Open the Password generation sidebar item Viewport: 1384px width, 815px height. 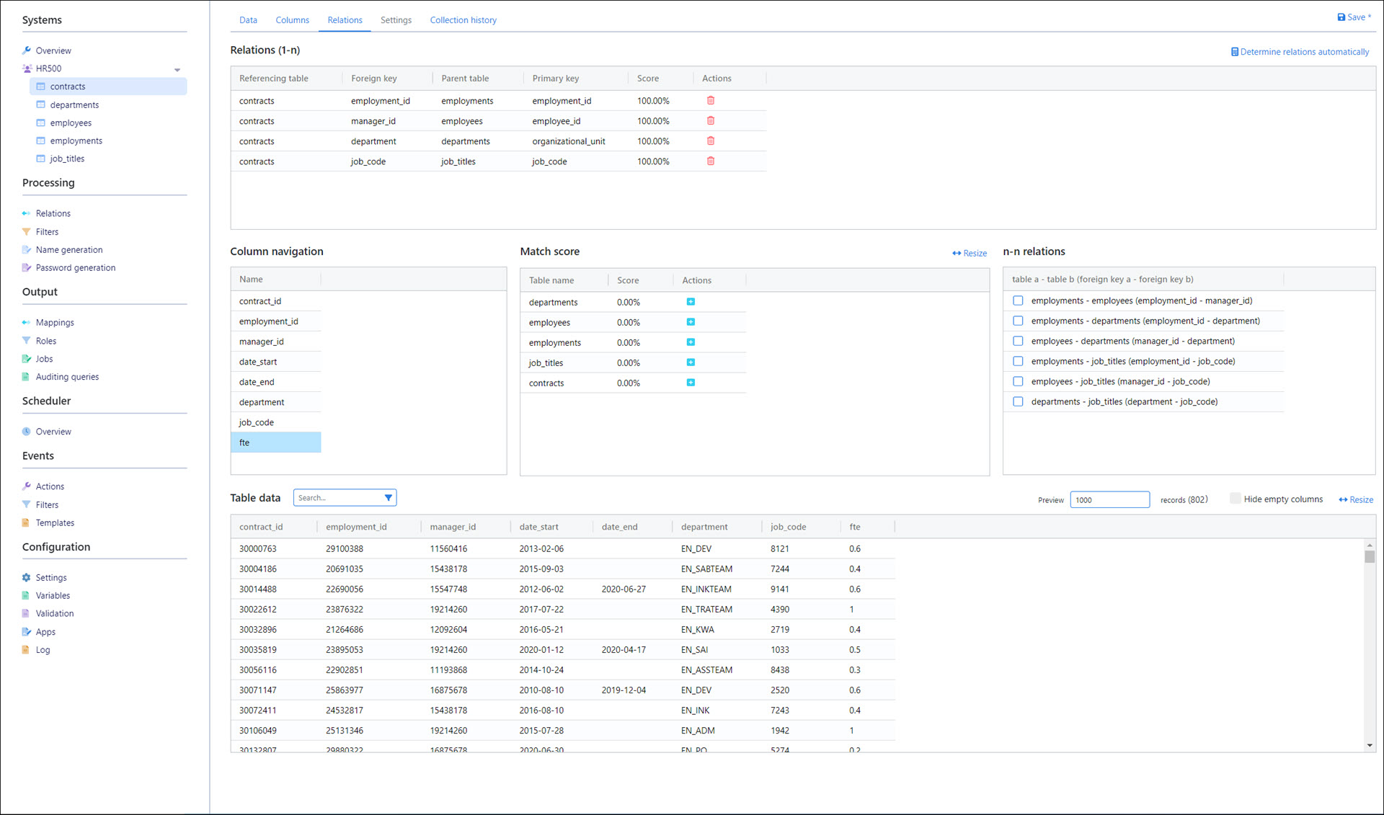point(75,268)
